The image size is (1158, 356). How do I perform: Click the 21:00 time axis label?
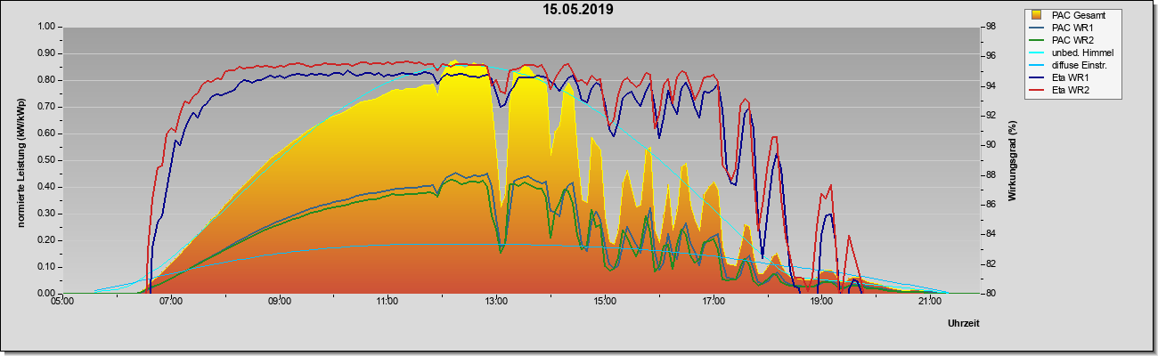929,303
